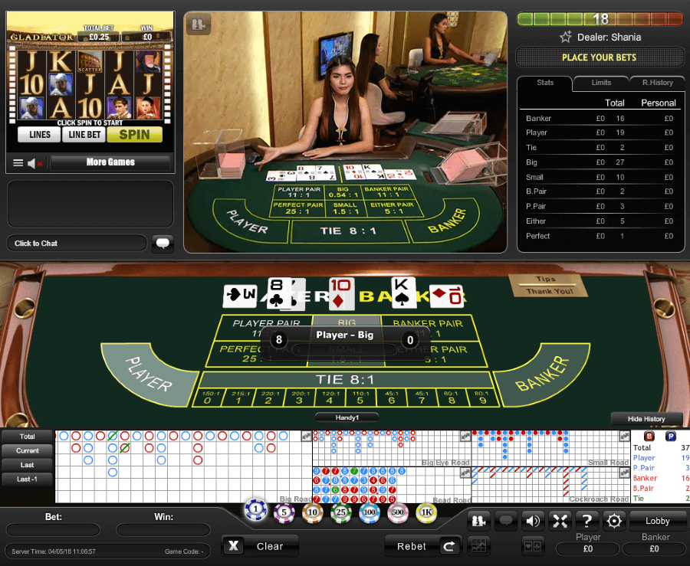The width and height of the screenshot is (690, 566).
Task: Return to the Lobby
Action: point(658,521)
